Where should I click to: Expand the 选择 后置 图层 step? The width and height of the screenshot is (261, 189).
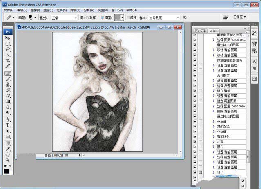point(214,86)
